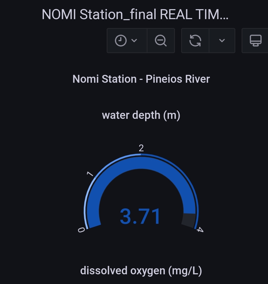Click the 3.71 gauge value
The height and width of the screenshot is (284, 268).
[140, 217]
